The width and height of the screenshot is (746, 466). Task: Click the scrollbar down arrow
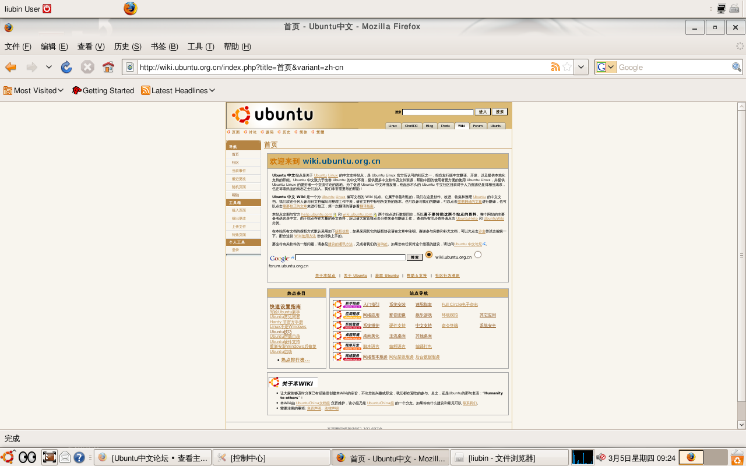point(741,425)
